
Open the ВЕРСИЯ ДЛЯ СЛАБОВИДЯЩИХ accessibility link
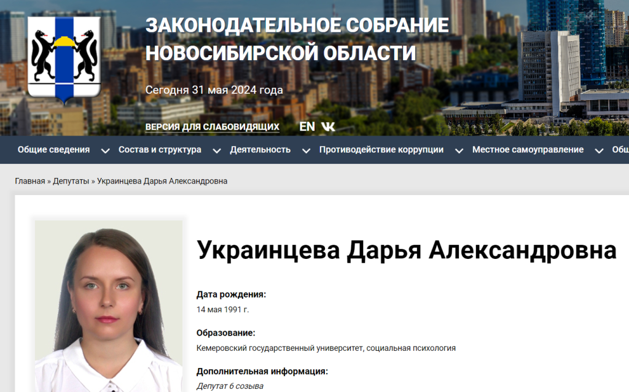(212, 127)
